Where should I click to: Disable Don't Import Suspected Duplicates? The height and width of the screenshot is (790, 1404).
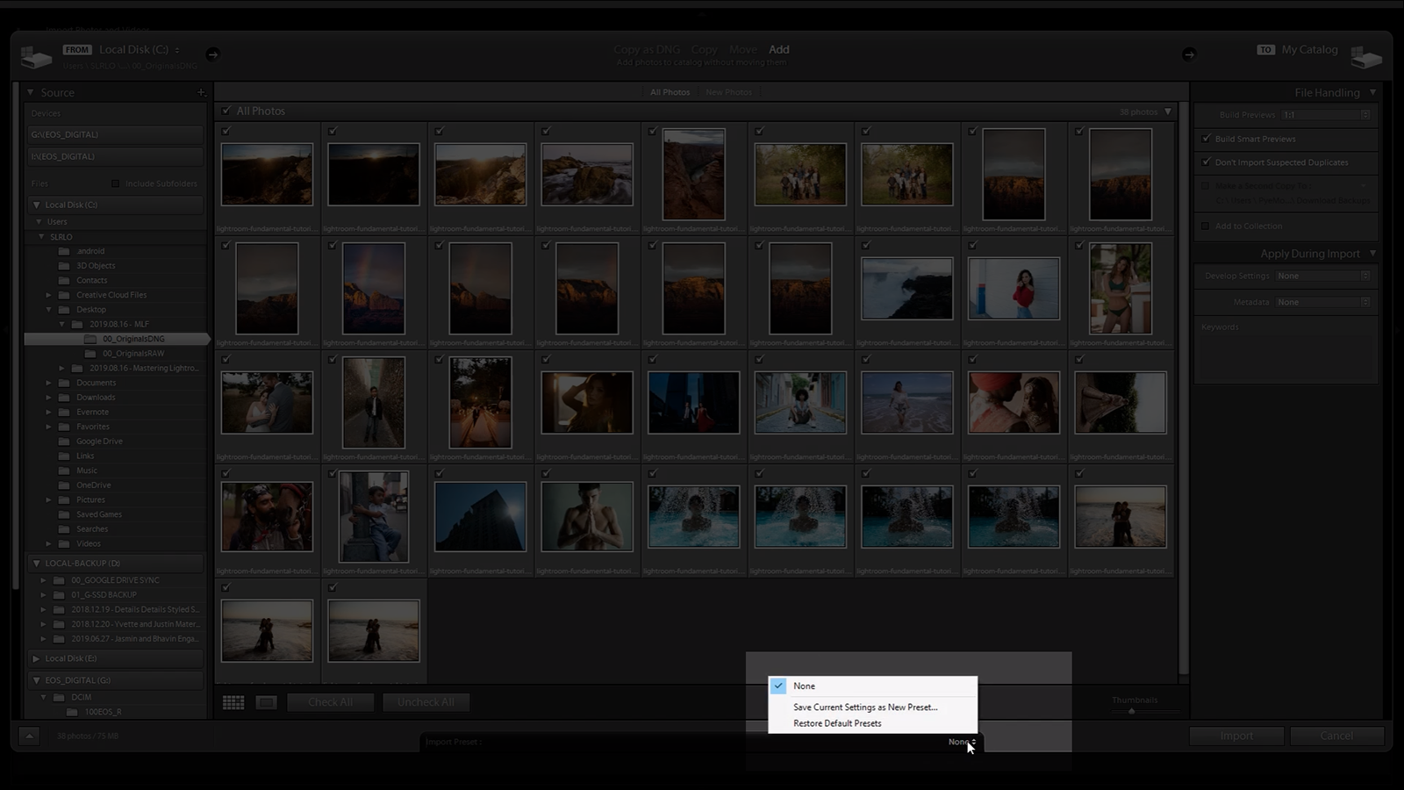pos(1206,162)
